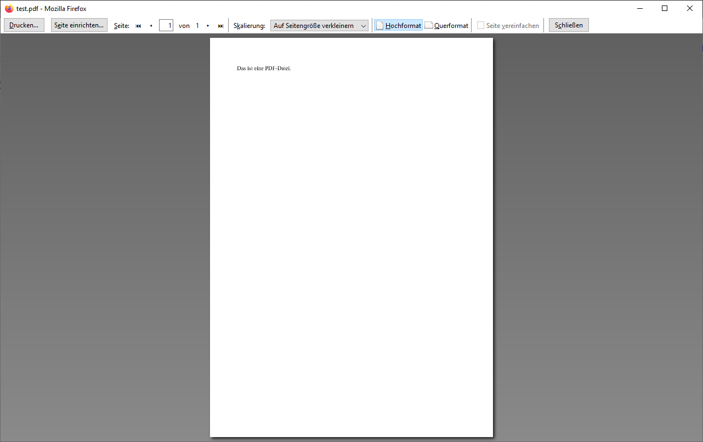Switch to Querformat page orientation
This screenshot has height=442, width=703.
447,26
